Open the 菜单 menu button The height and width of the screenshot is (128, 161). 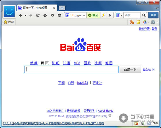point(153,15)
